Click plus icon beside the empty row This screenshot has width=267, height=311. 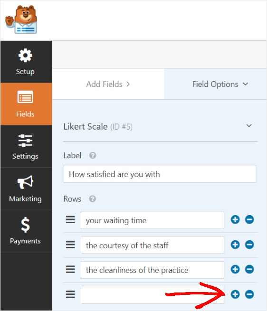(235, 294)
